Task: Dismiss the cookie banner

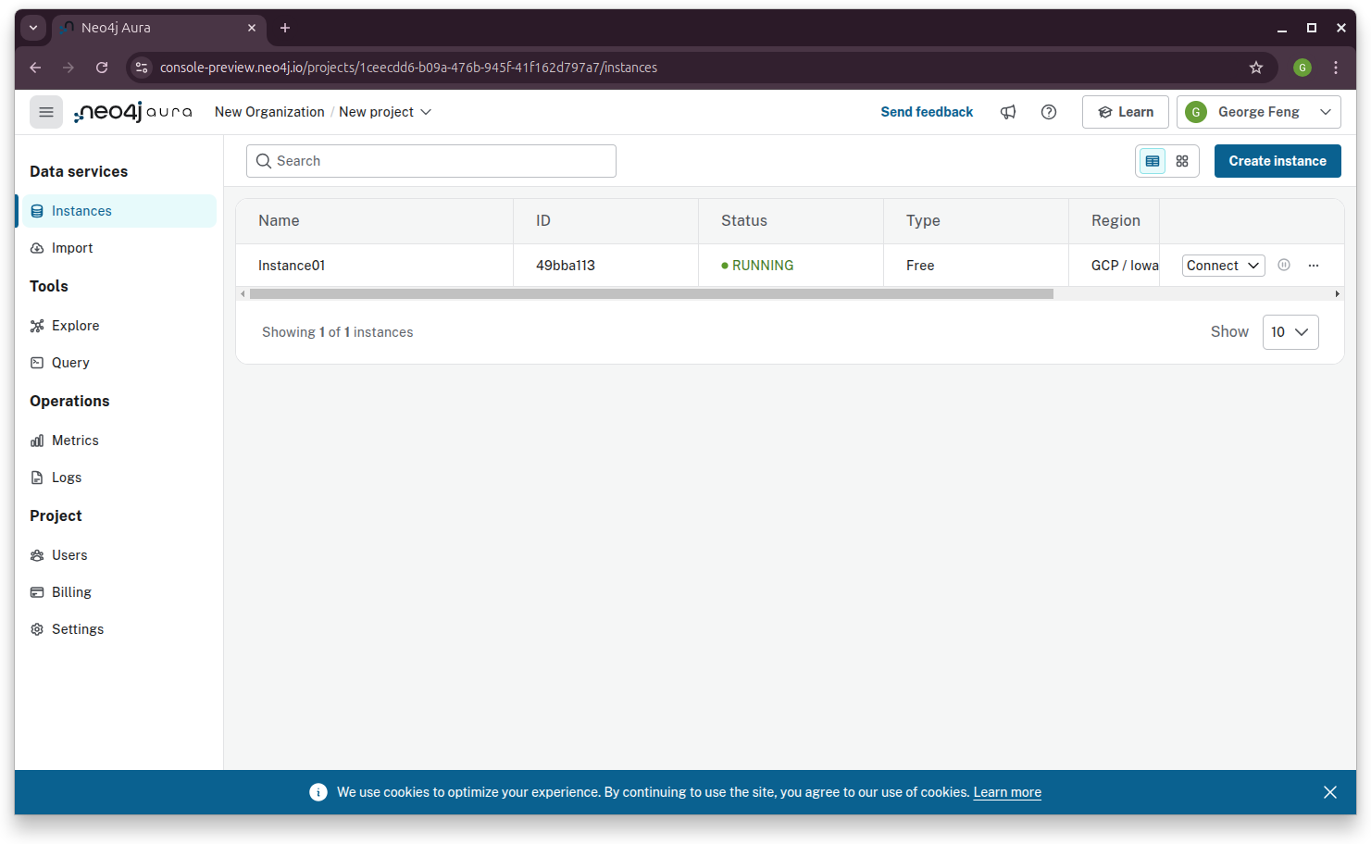Action: point(1330,792)
